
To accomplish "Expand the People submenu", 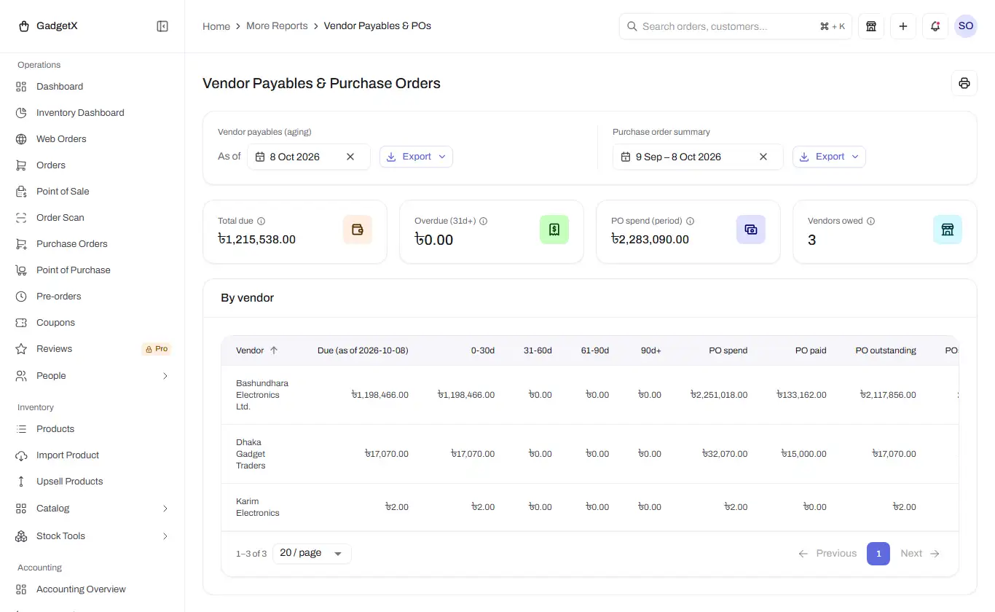I will click(x=93, y=376).
